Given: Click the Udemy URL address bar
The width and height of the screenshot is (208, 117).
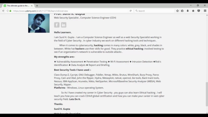Looking at the screenshot, I should [70, 11].
